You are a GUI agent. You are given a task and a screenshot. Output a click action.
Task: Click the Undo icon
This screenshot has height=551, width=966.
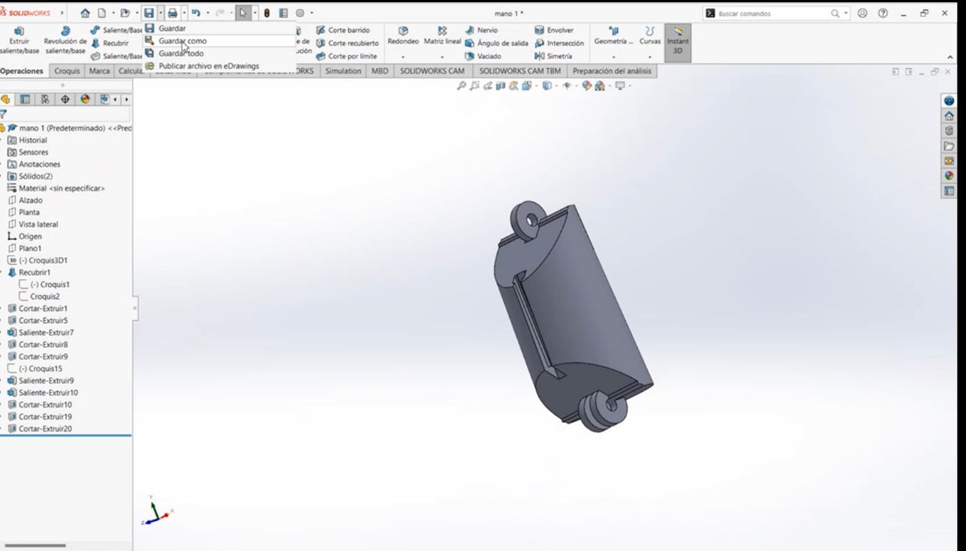pos(196,13)
